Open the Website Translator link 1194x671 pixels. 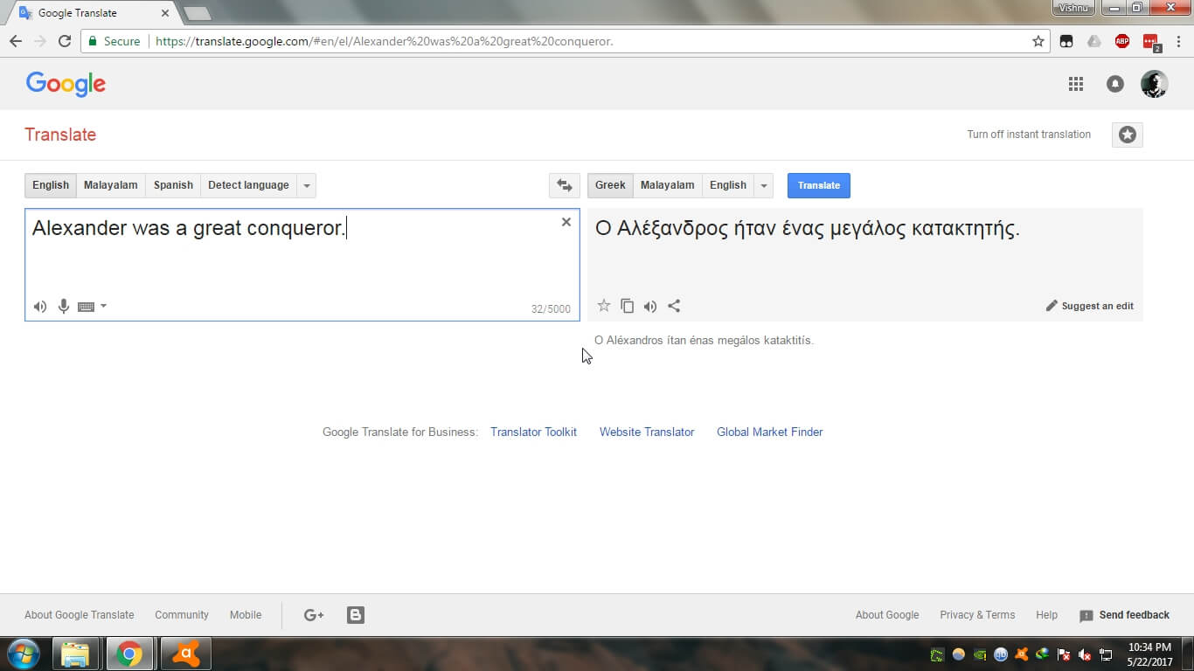point(647,432)
